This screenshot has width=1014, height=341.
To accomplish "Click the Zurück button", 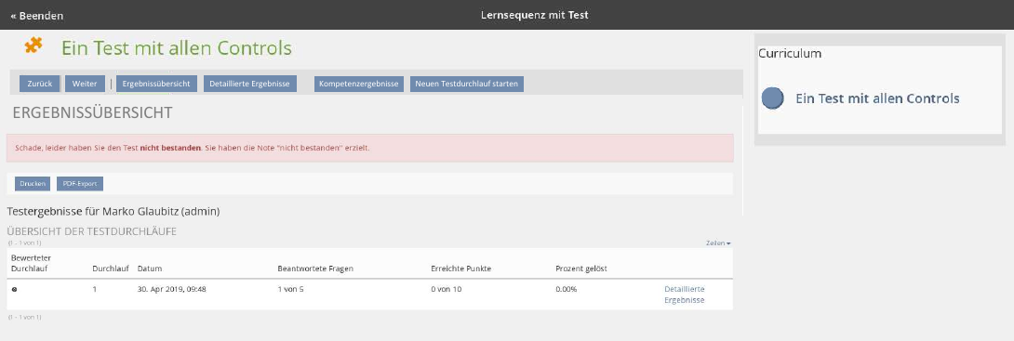I will [39, 84].
